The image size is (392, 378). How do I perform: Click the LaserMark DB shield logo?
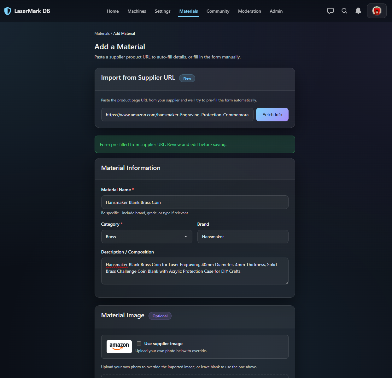pyautogui.click(x=7, y=10)
